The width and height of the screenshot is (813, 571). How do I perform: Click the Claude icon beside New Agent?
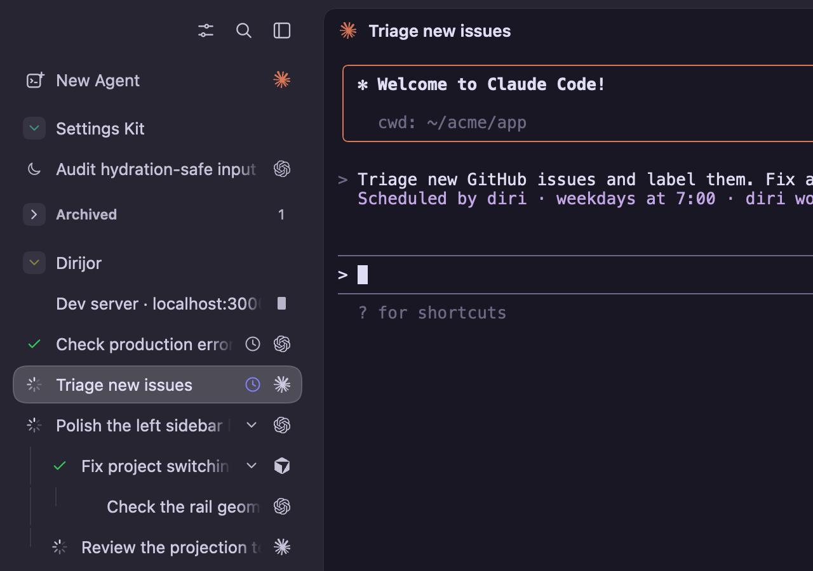[282, 80]
